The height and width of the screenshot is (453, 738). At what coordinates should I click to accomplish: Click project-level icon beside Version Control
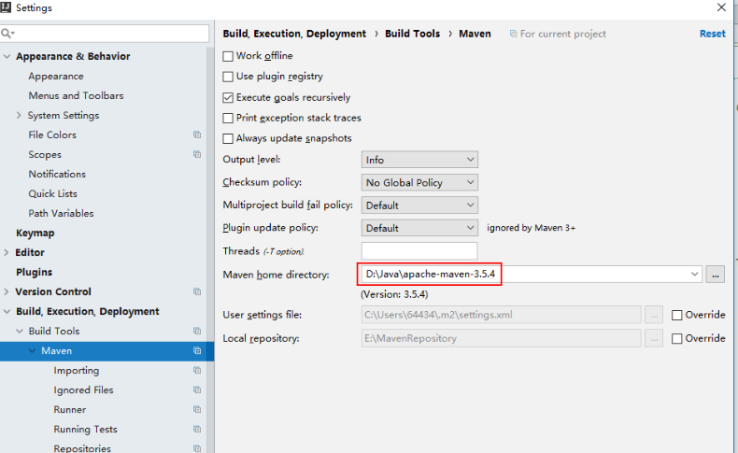coord(197,291)
